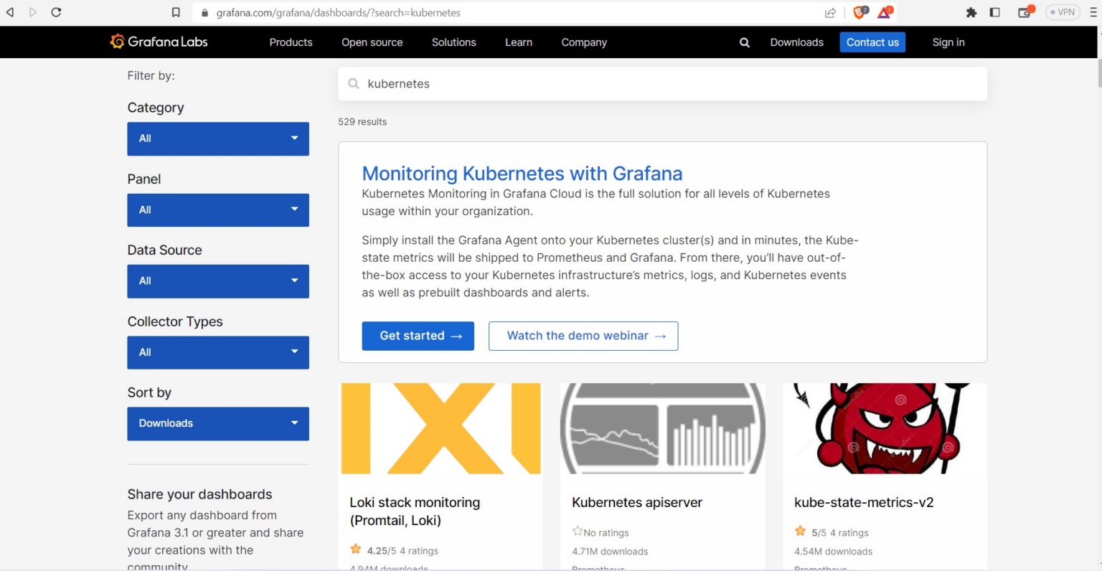
Task: Open the share page icon in address bar
Action: tap(830, 12)
